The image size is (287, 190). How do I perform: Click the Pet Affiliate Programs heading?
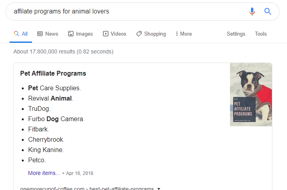pos(53,73)
